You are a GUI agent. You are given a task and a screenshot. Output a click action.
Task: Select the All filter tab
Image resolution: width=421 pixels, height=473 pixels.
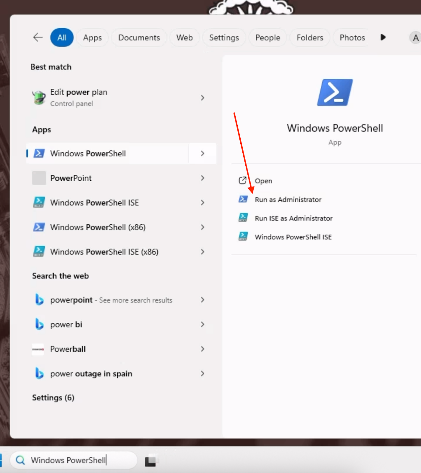point(62,38)
